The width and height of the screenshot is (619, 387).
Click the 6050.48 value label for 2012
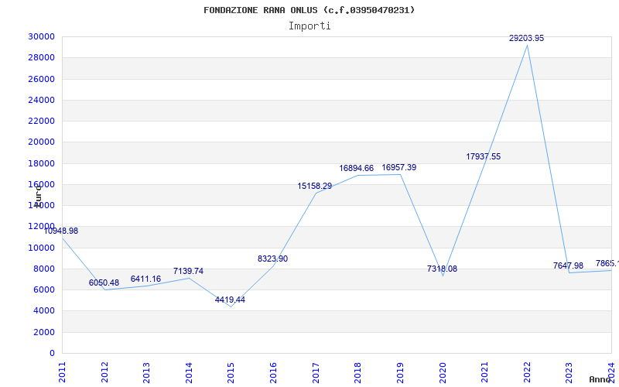104,283
